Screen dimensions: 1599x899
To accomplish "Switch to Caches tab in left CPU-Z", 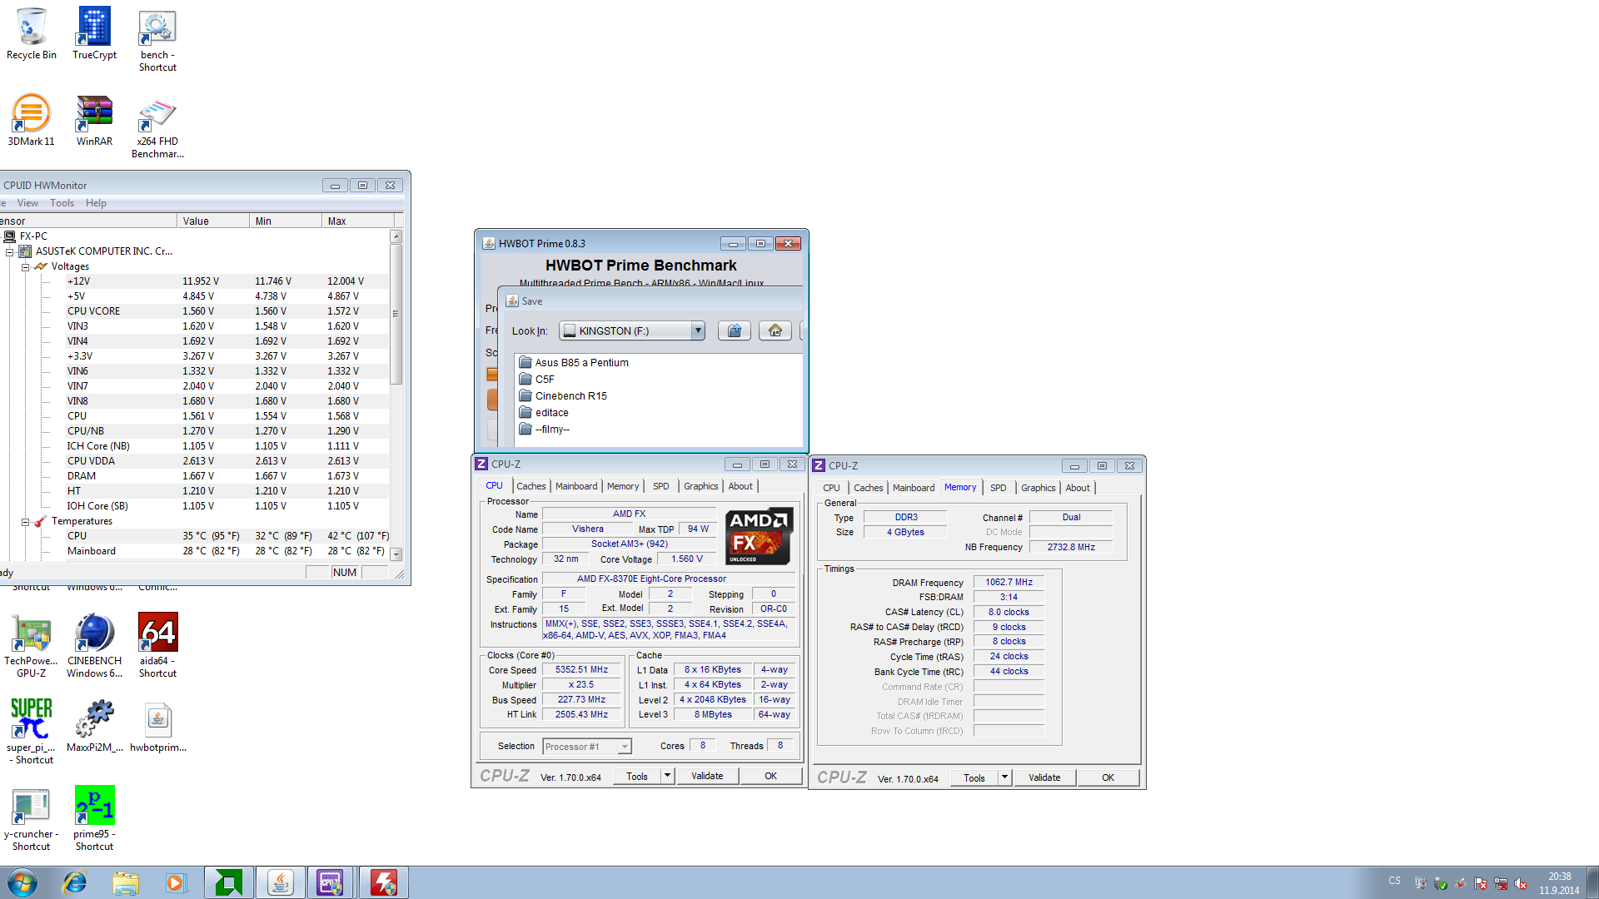I will [x=531, y=486].
